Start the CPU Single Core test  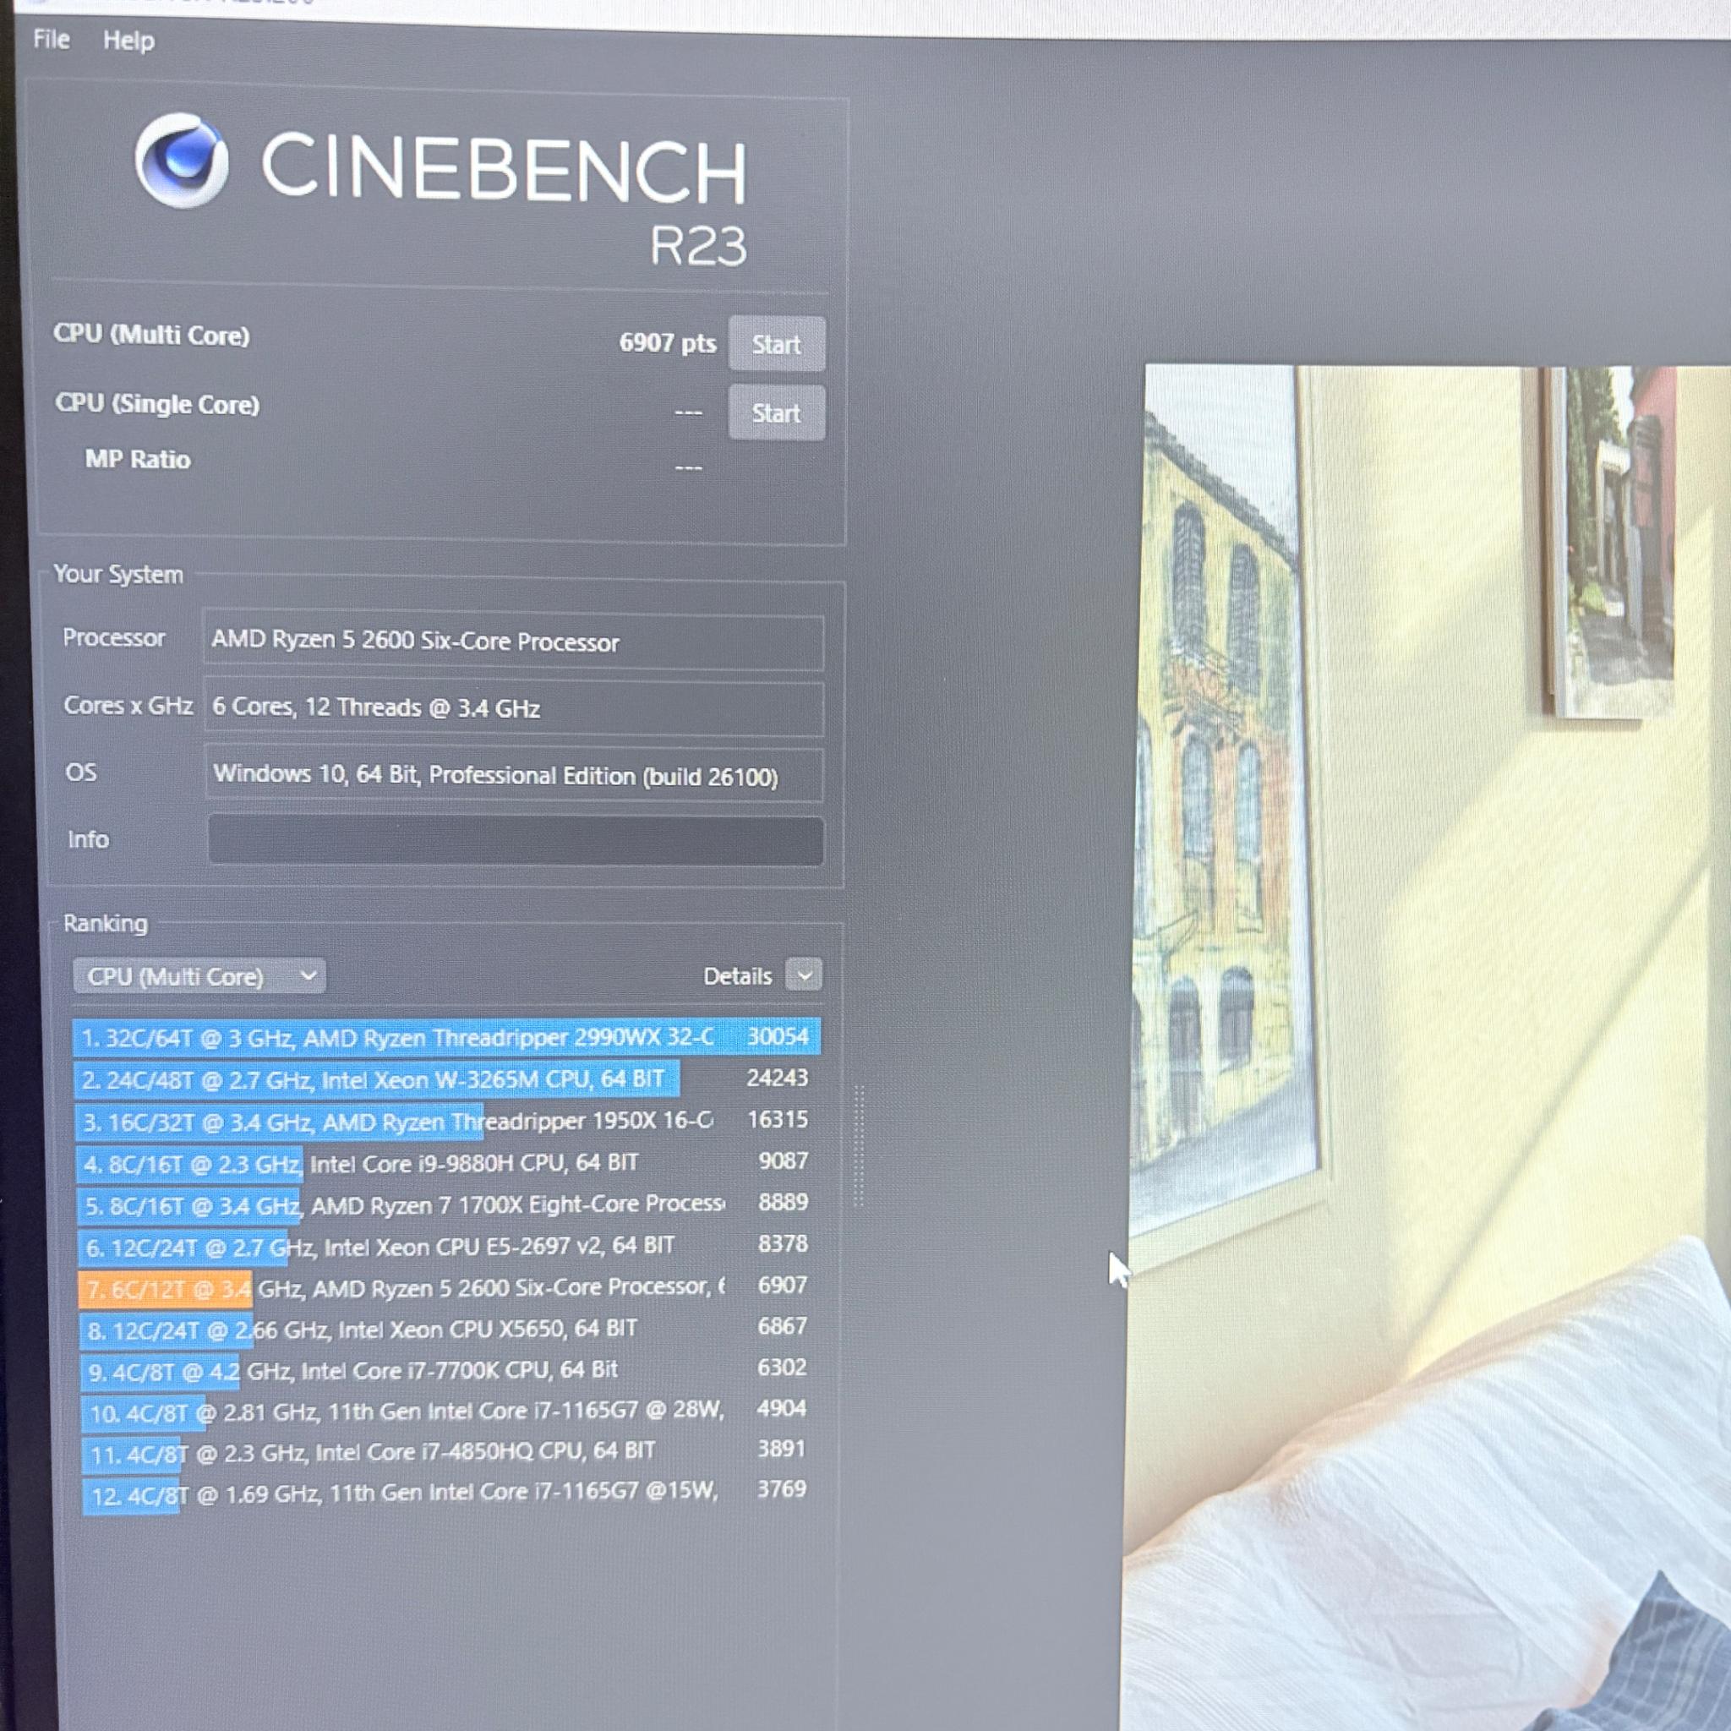(x=776, y=413)
